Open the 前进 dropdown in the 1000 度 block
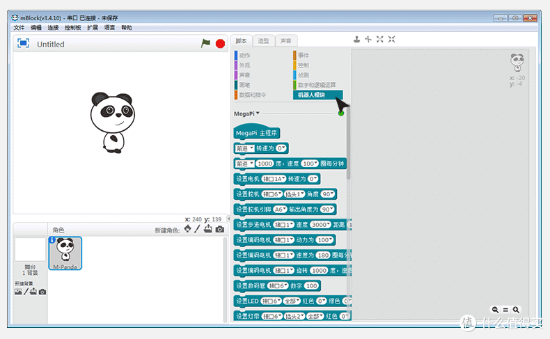 245,164
